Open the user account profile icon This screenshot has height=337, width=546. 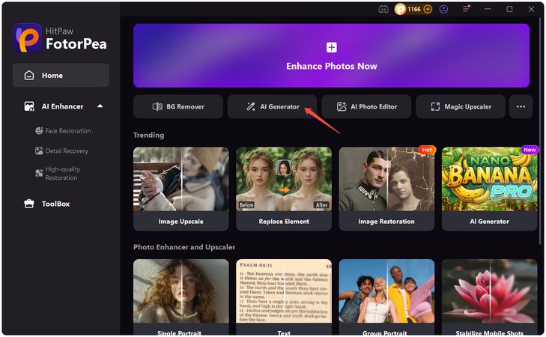(443, 10)
